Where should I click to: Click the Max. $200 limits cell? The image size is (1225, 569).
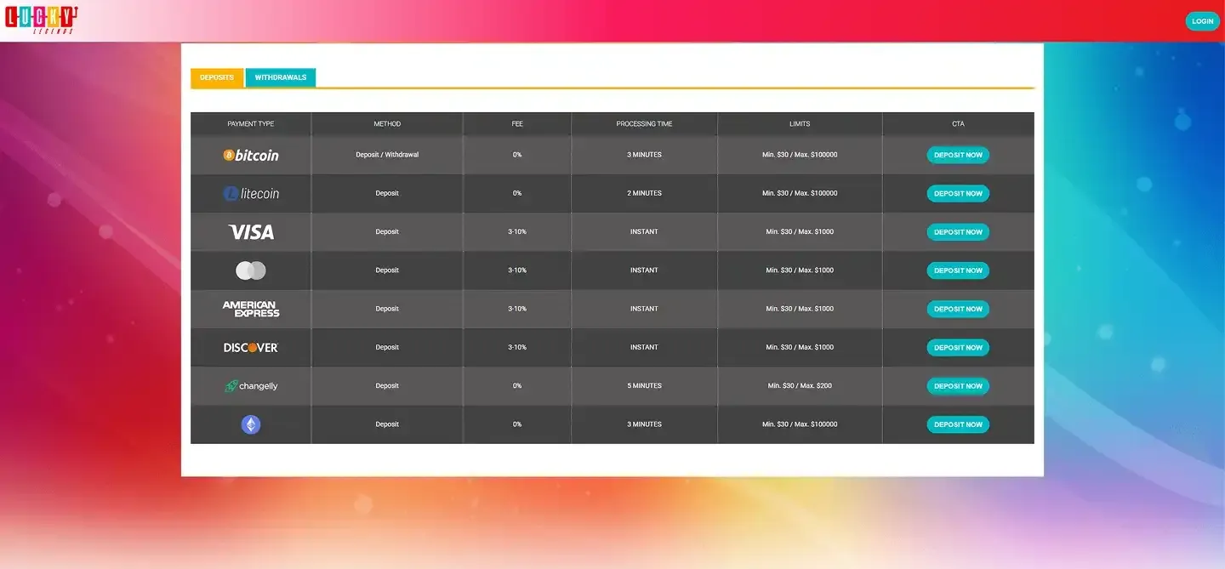pyautogui.click(x=800, y=386)
